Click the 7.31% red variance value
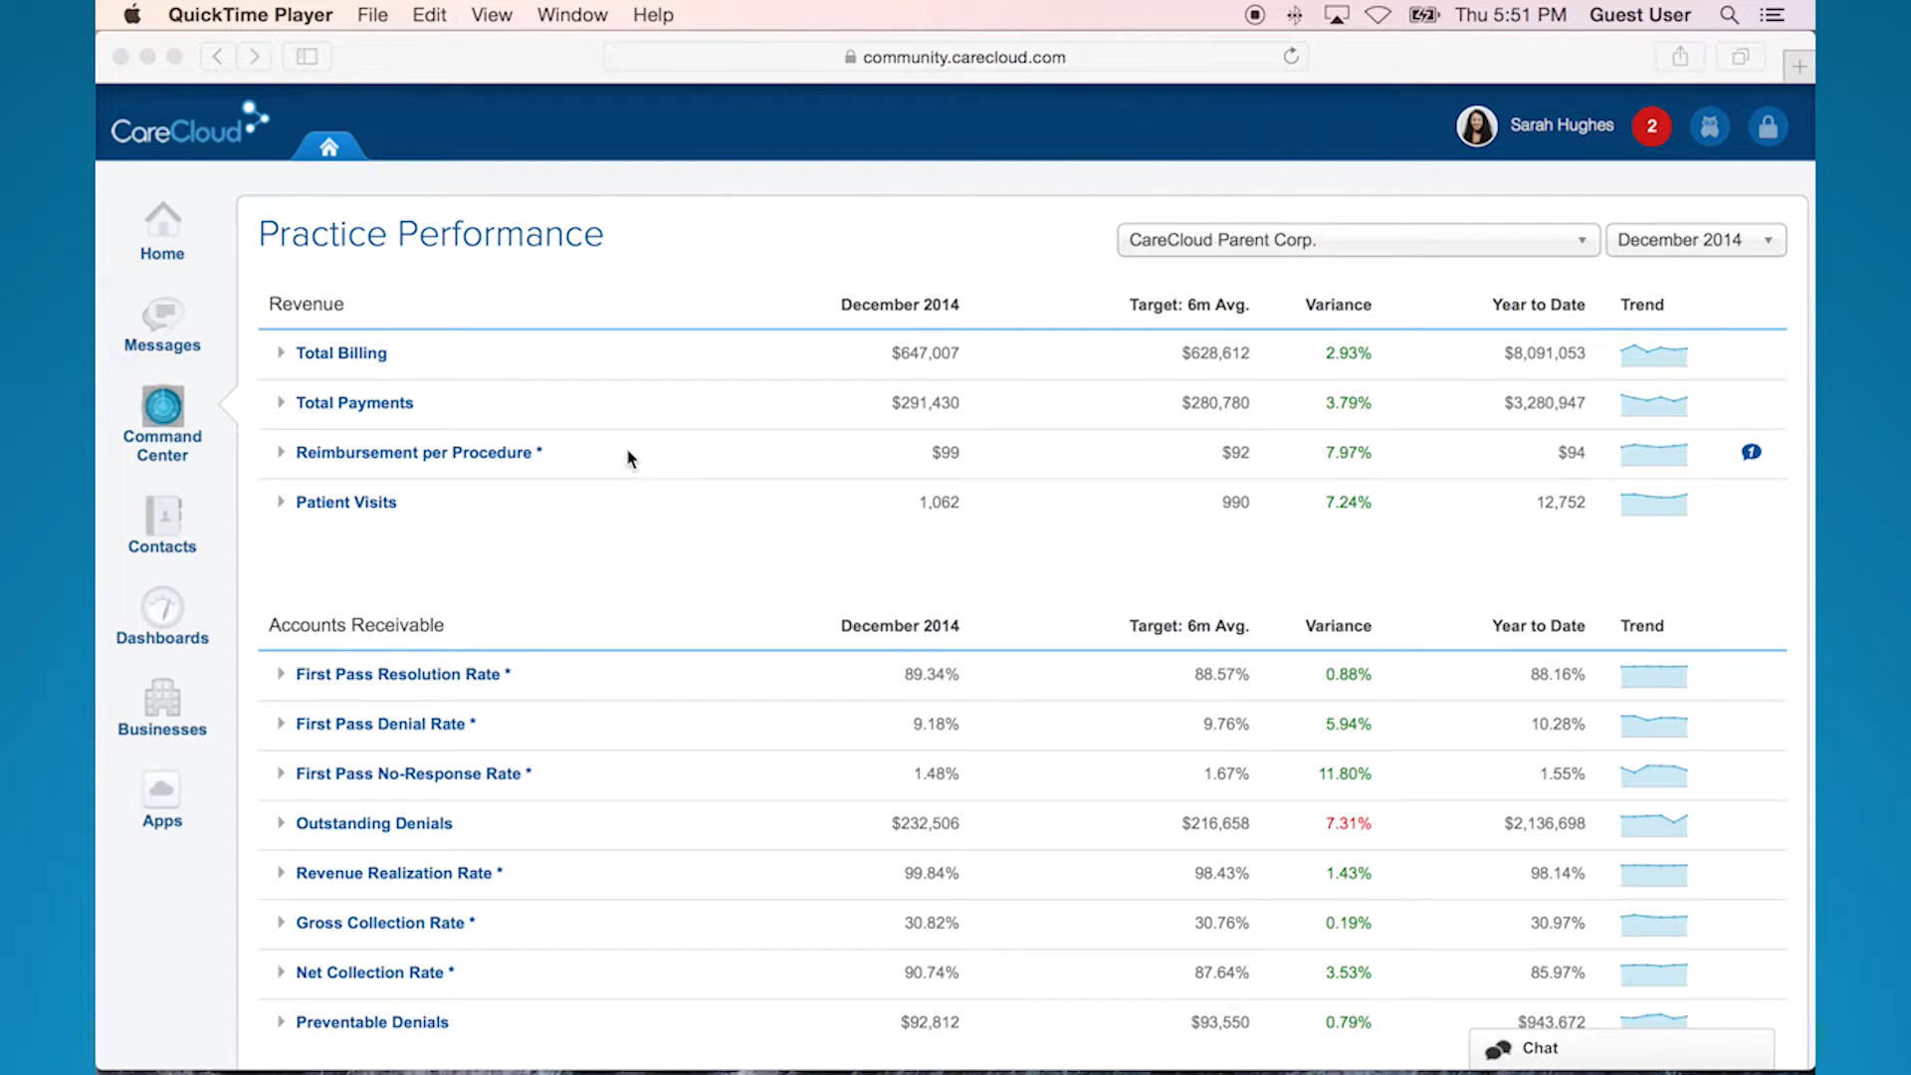Image resolution: width=1911 pixels, height=1075 pixels. pos(1348,823)
